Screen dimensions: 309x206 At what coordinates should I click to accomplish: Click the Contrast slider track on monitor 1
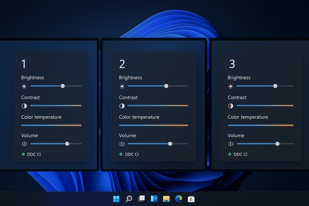click(x=56, y=106)
